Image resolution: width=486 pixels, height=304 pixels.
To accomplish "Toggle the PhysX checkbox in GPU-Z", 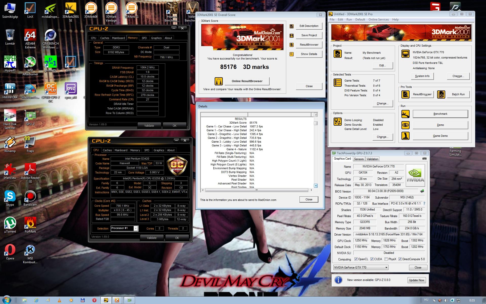I will tap(386, 259).
